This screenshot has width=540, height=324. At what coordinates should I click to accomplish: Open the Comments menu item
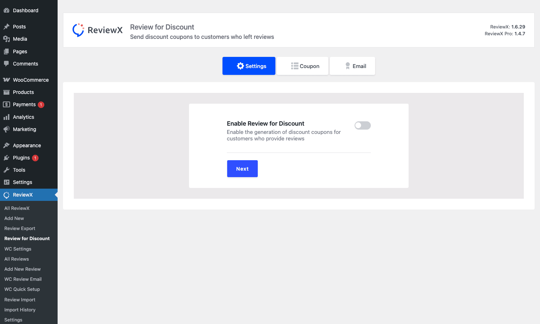29,64
